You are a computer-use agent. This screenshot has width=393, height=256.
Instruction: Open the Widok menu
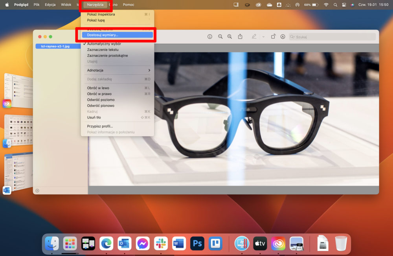point(66,4)
